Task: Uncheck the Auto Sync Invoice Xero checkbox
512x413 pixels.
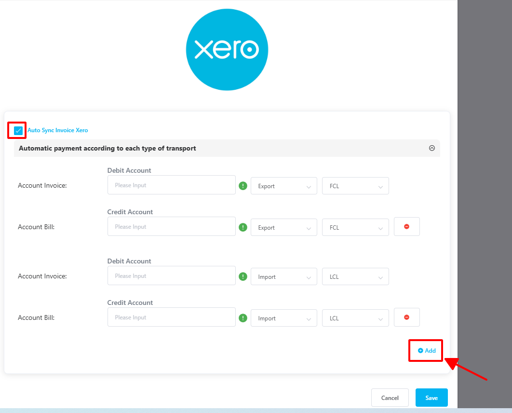Action: pyautogui.click(x=18, y=131)
